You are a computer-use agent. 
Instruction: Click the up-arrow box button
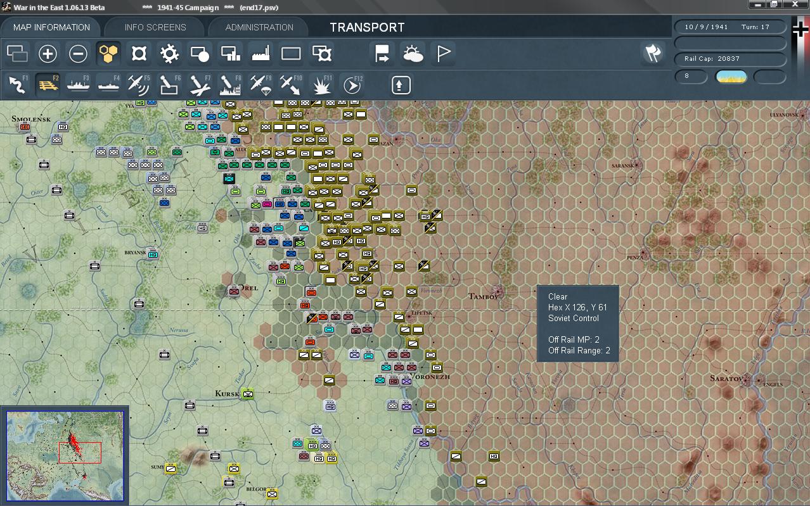(x=401, y=84)
